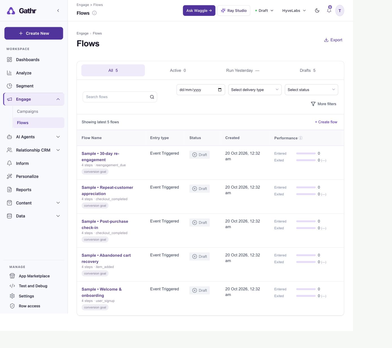
Task: Open the Select status dropdown
Action: (311, 90)
